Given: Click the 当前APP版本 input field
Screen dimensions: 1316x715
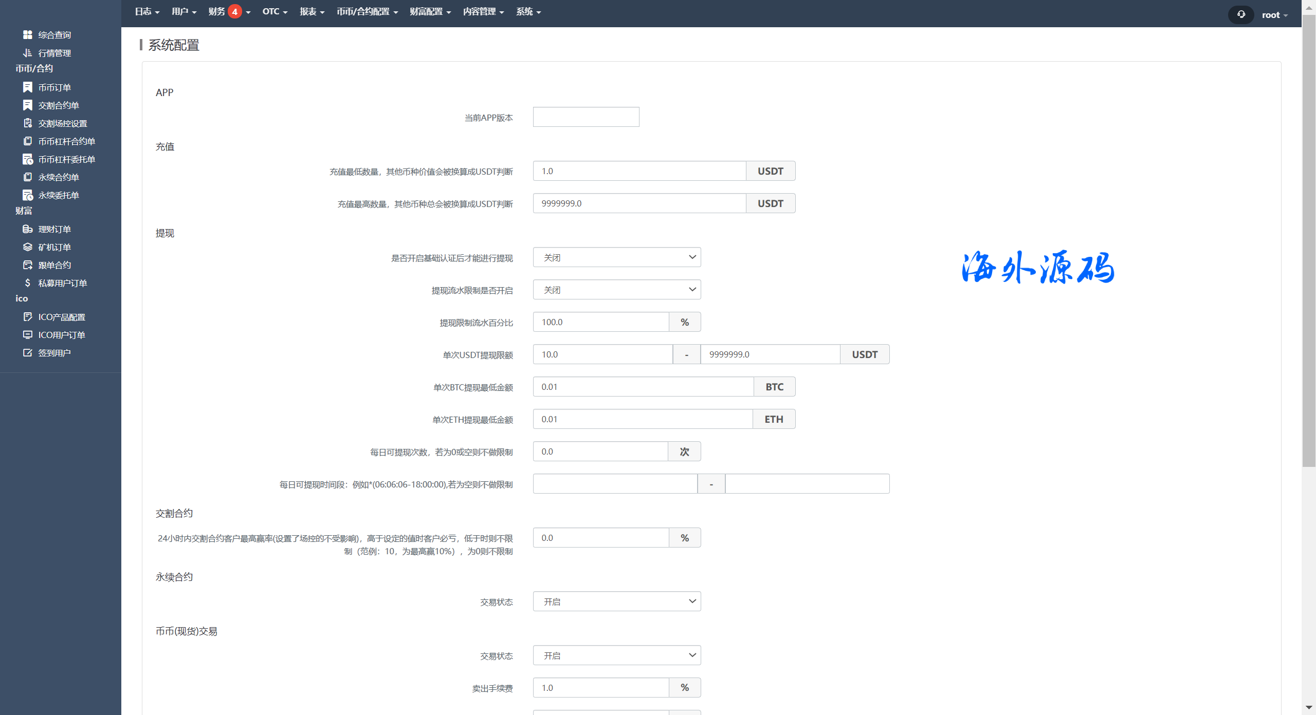Looking at the screenshot, I should pyautogui.click(x=586, y=117).
